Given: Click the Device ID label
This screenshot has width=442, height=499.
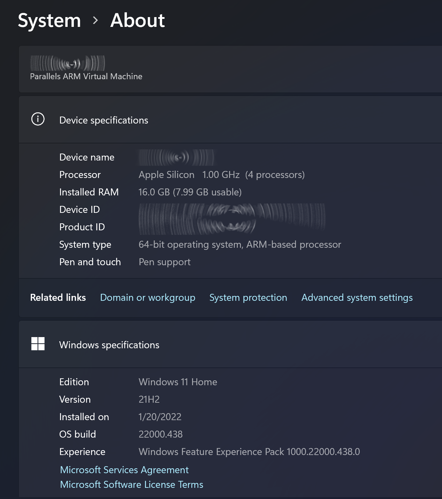Looking at the screenshot, I should tap(79, 210).
